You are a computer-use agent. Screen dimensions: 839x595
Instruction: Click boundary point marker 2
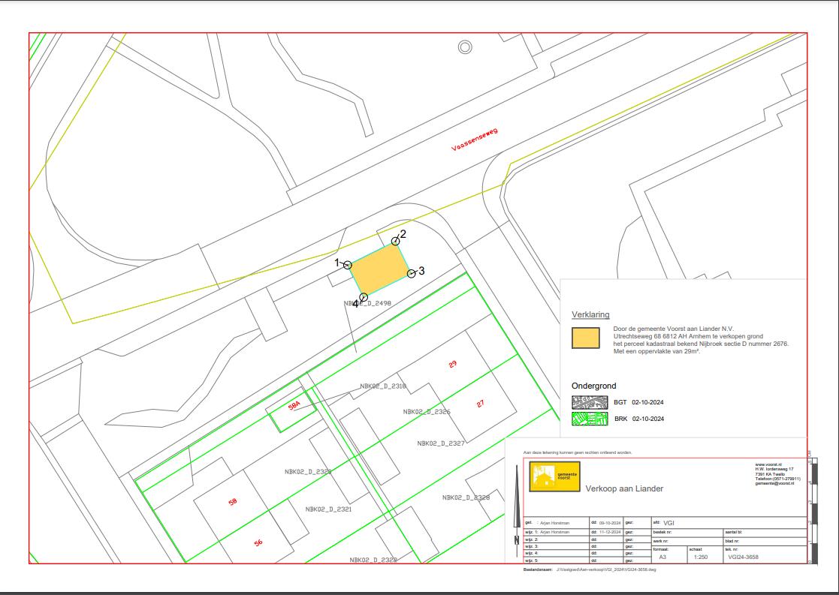pyautogui.click(x=395, y=241)
